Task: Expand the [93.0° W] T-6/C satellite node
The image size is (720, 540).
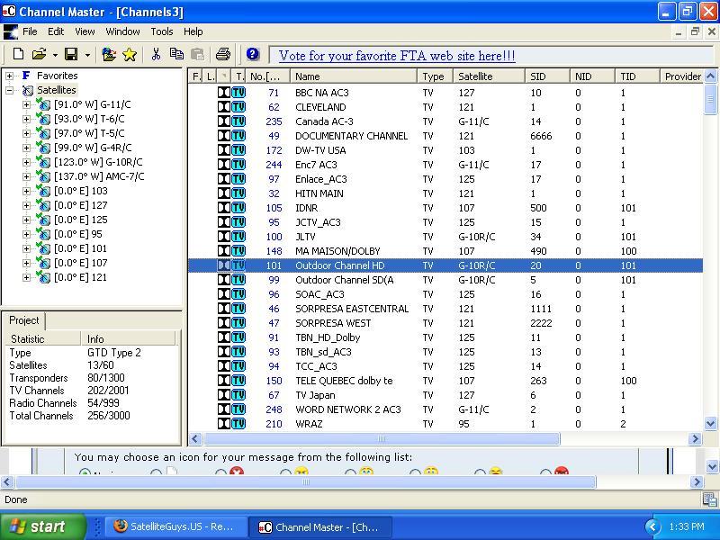Action: 26,119
